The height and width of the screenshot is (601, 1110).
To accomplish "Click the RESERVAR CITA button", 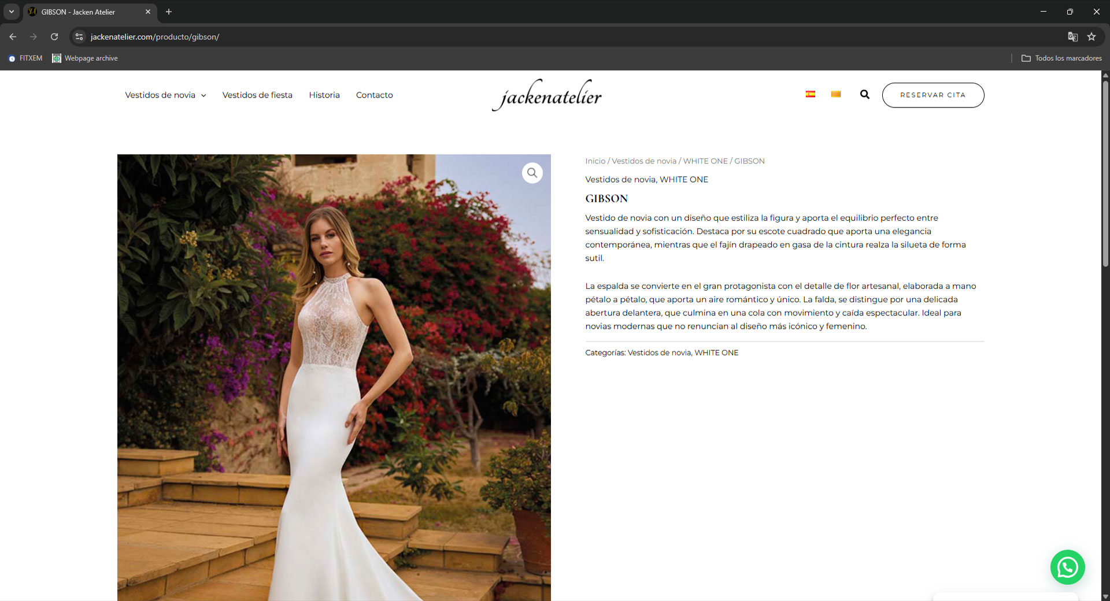I will pyautogui.click(x=933, y=95).
